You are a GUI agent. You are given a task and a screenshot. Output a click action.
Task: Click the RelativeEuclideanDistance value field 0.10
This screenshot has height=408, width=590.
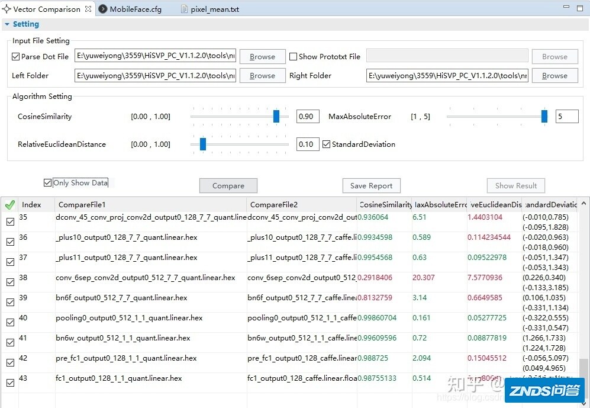[308, 144]
